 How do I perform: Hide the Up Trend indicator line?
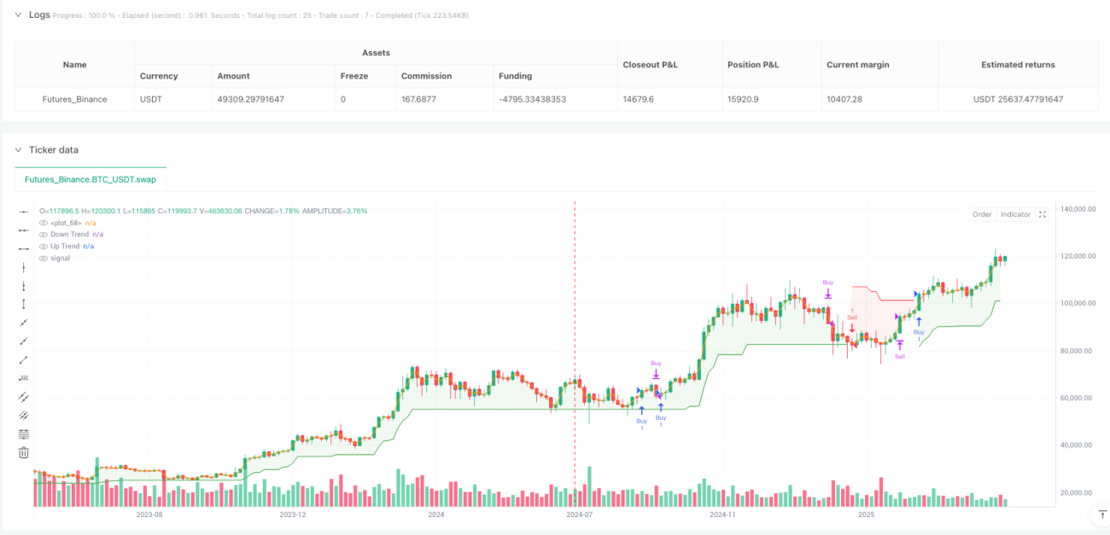click(x=43, y=246)
